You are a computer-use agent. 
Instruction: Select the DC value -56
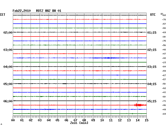click(164, 45)
